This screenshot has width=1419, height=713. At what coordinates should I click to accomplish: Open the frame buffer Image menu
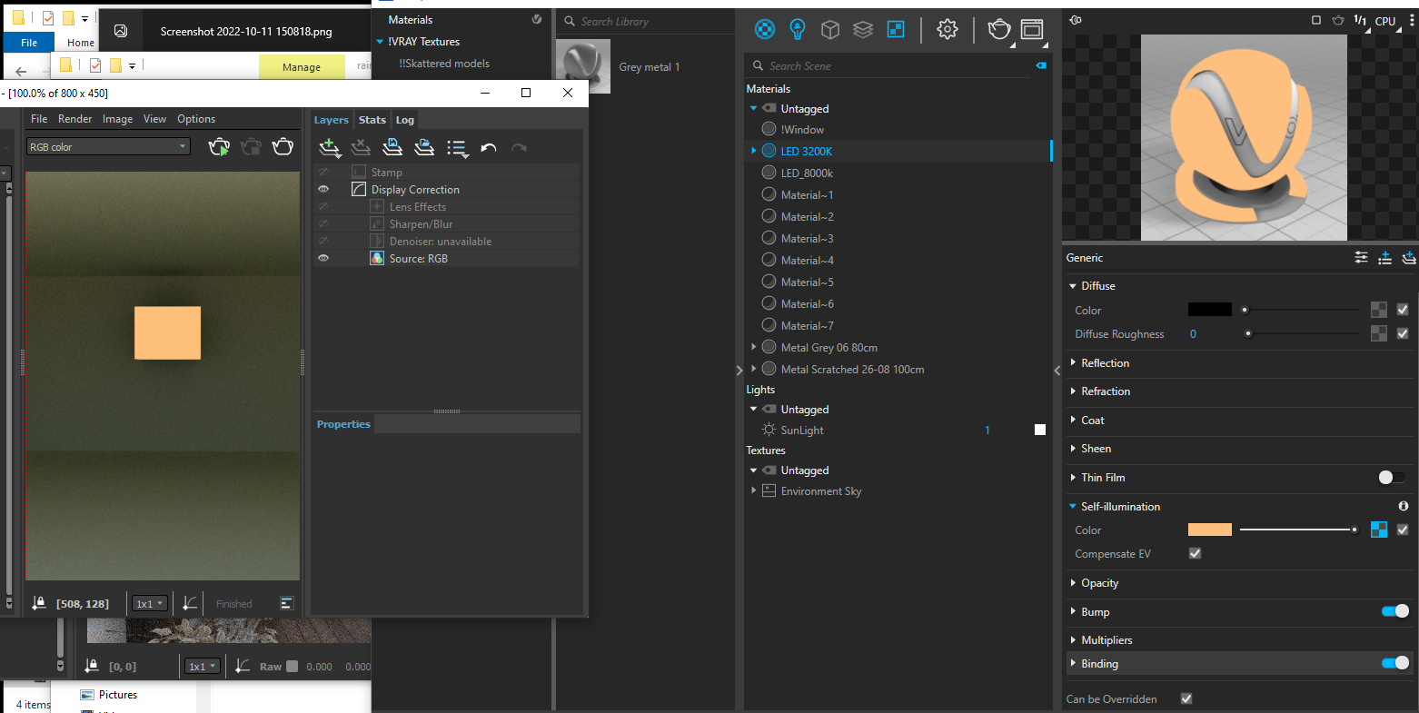click(117, 119)
